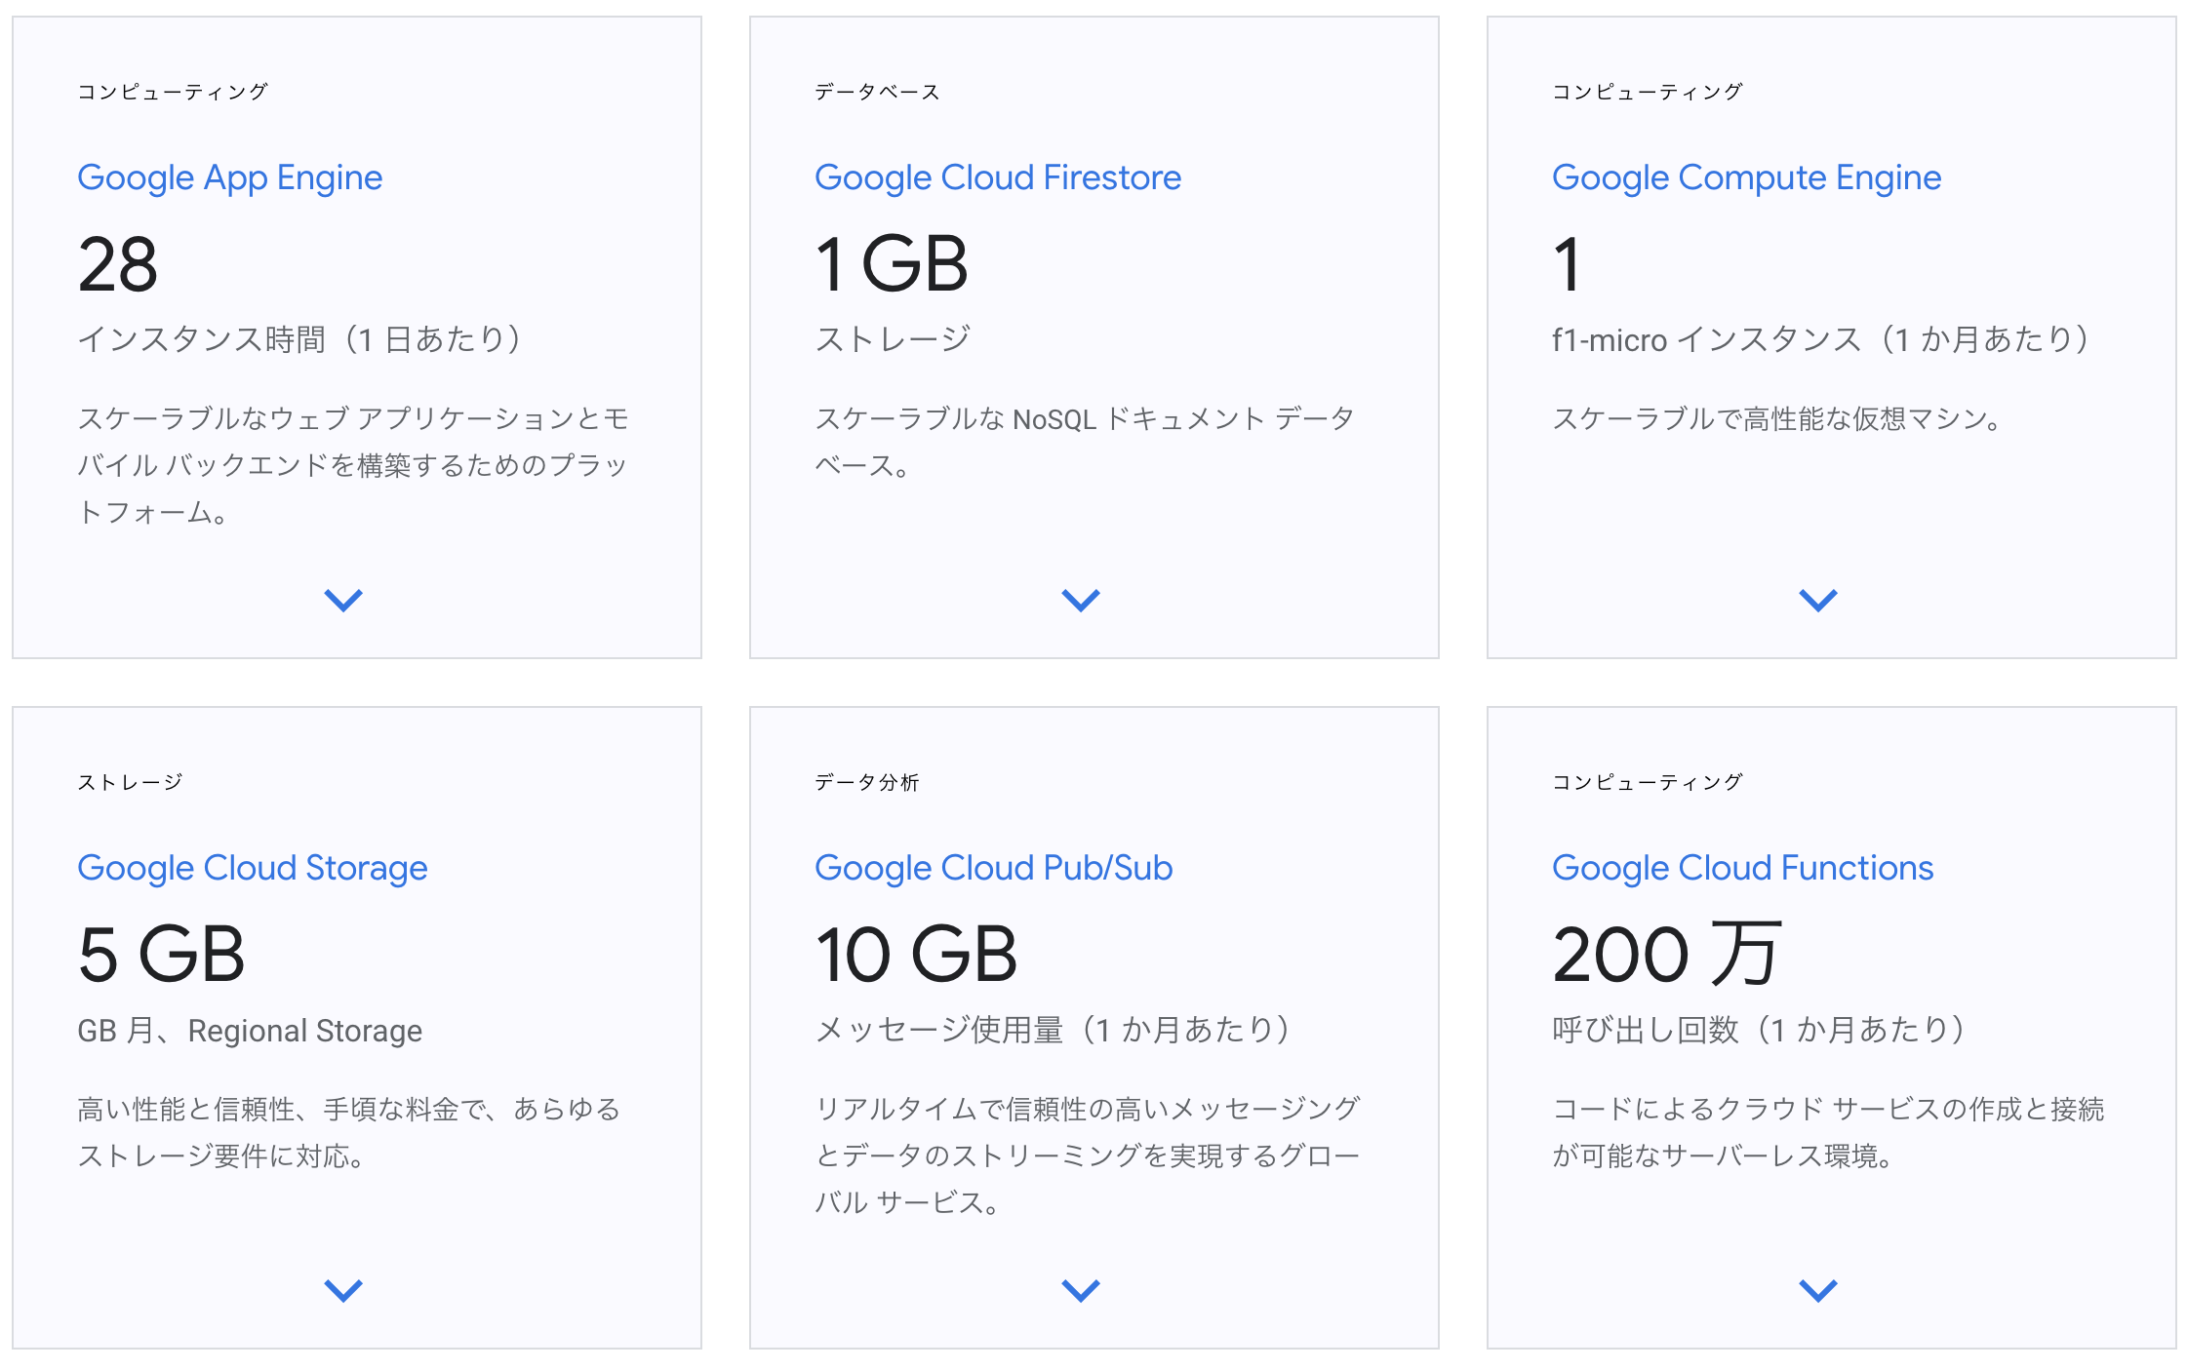
Task: Click the '1 GB' Firestore storage value
Action: (892, 264)
